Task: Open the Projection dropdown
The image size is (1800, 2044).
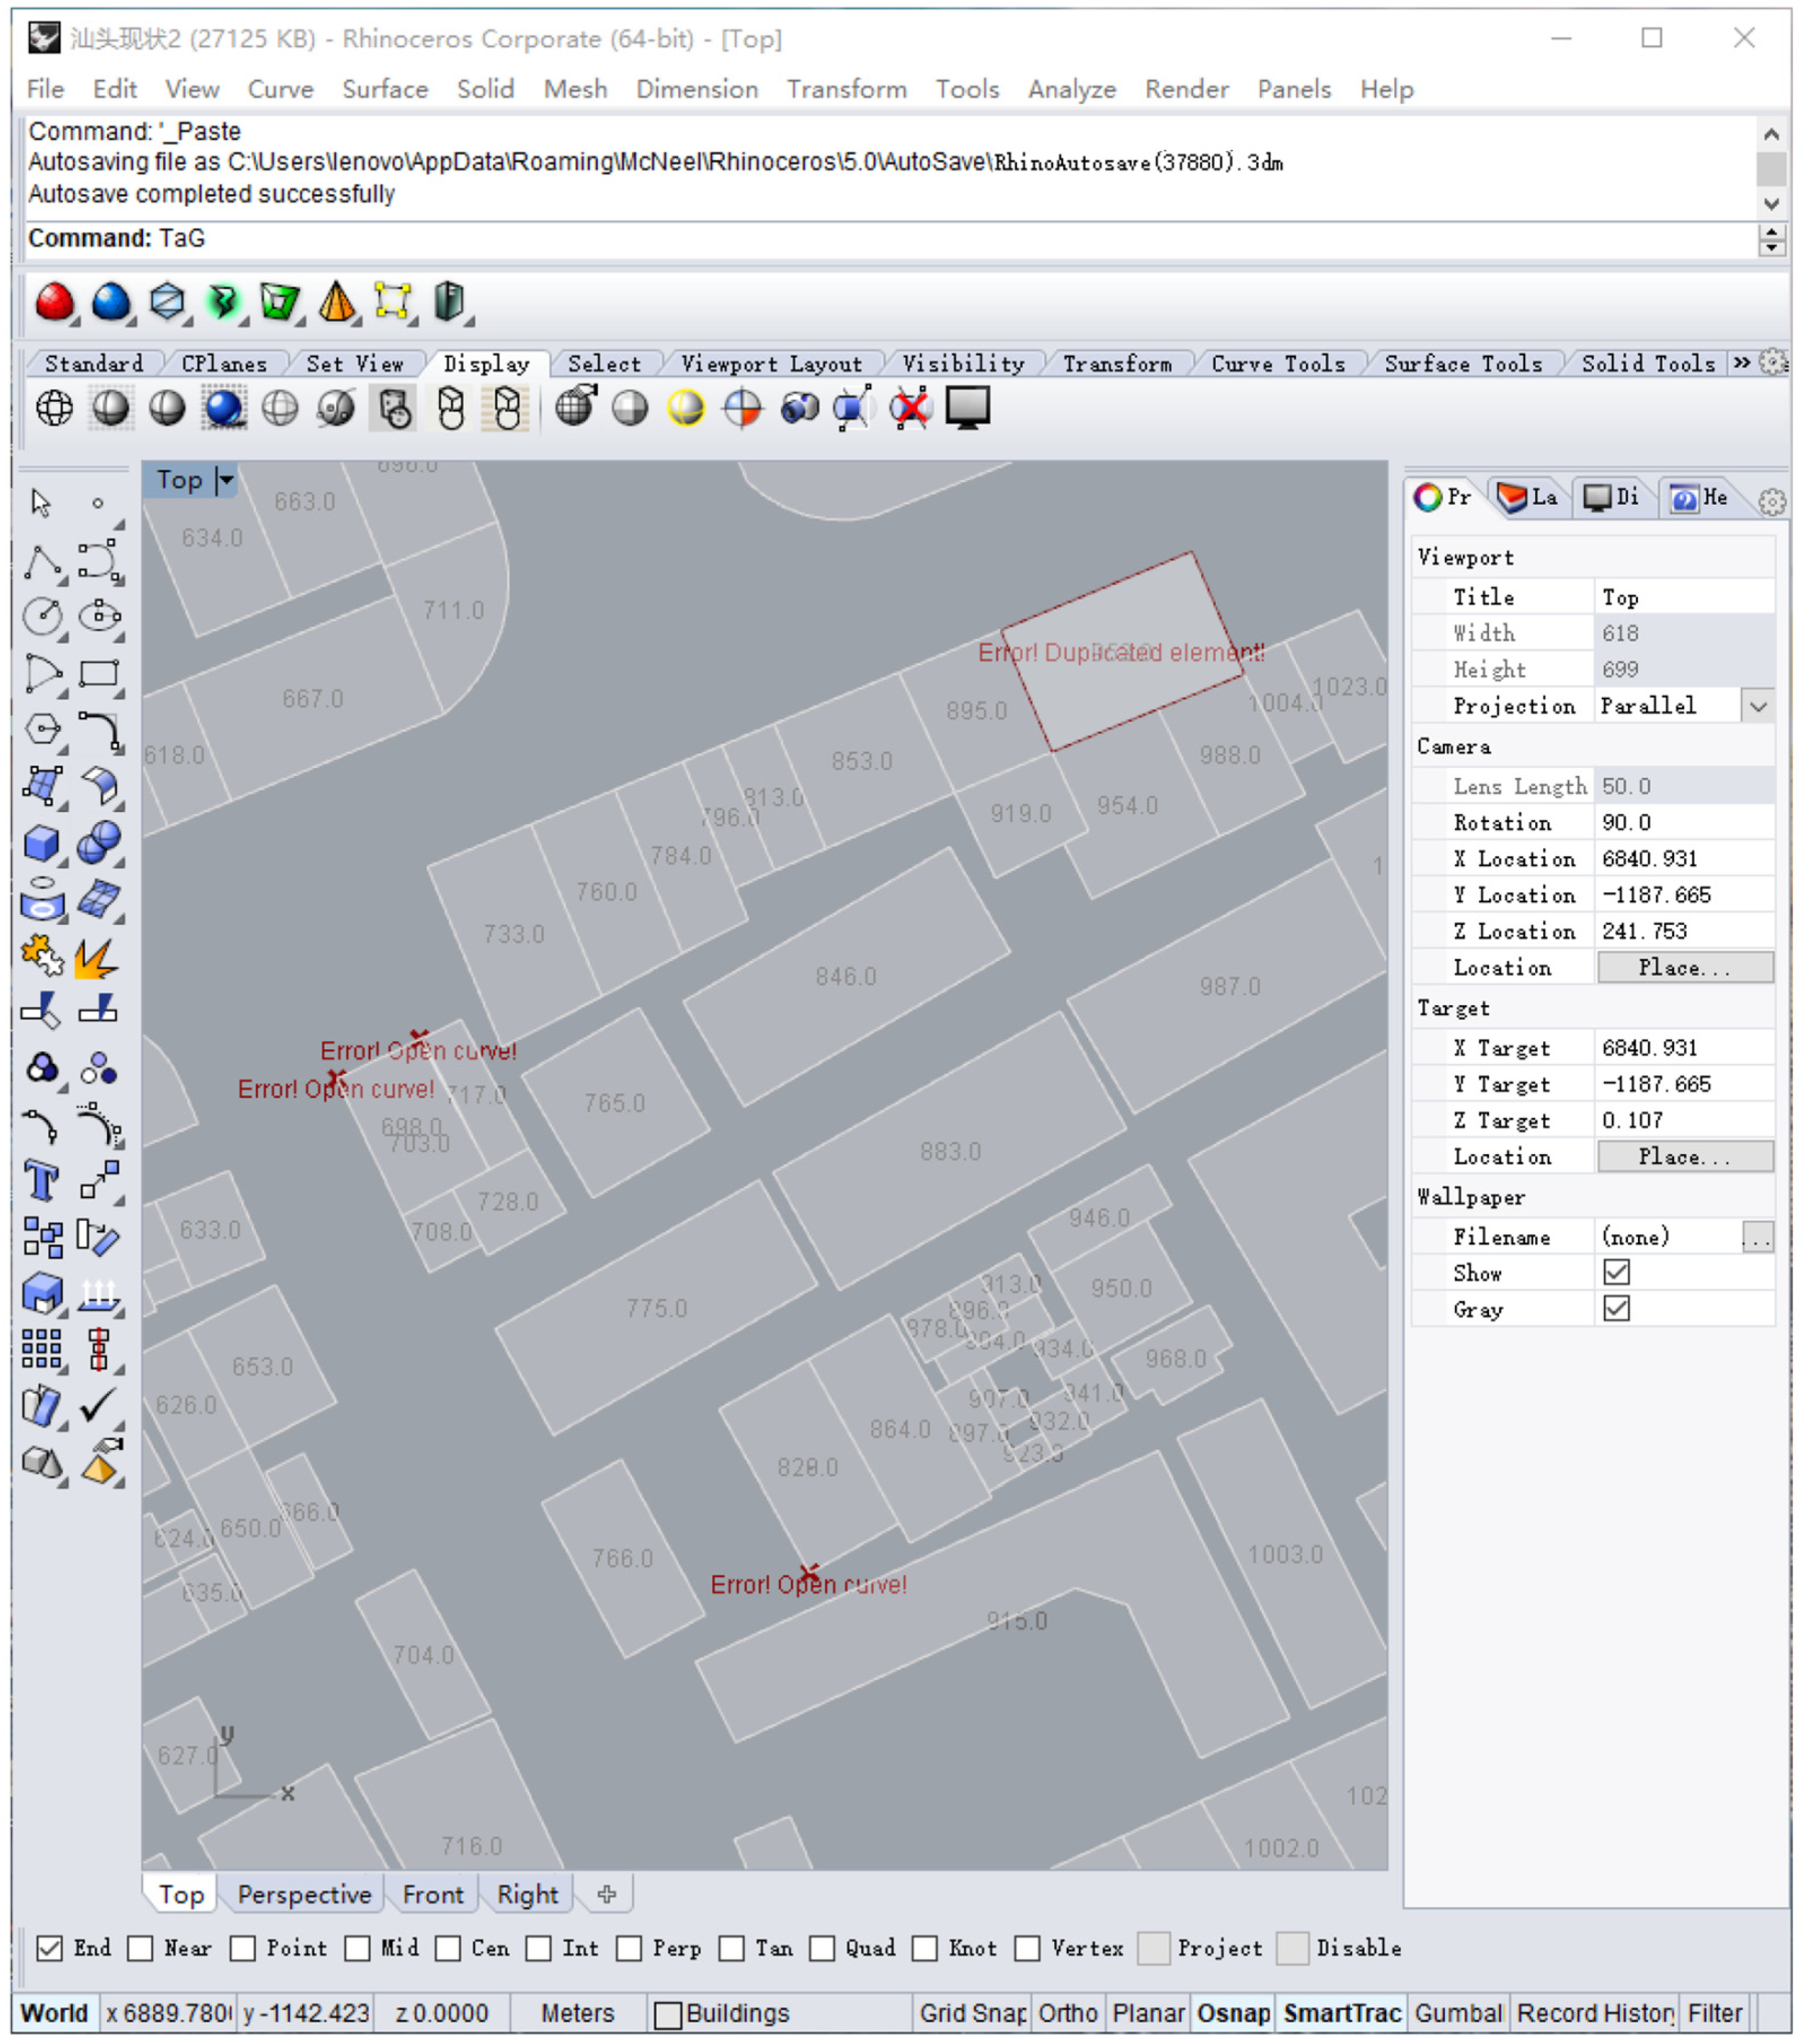Action: pyautogui.click(x=1757, y=706)
